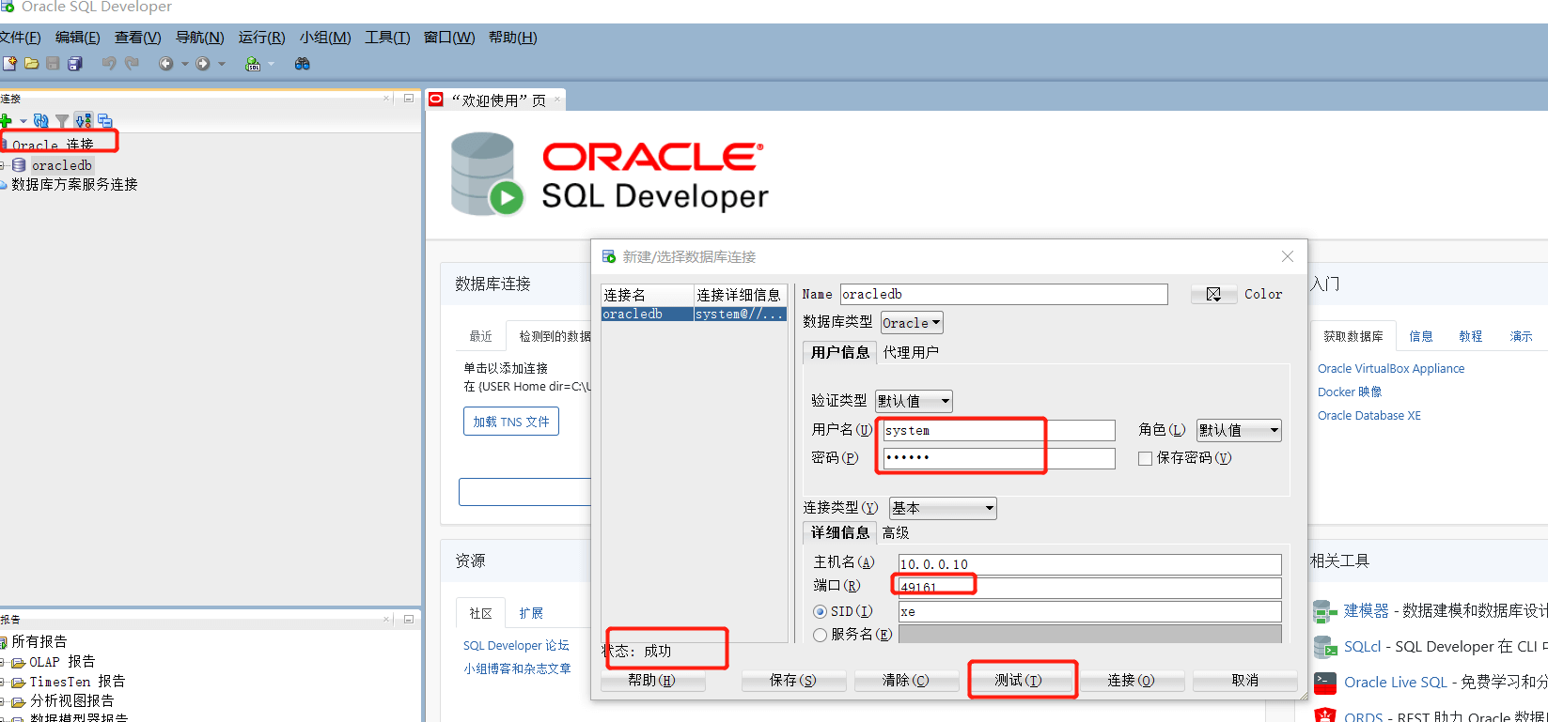Viewport: 1548px width, 722px height.
Task: Toggle the Save Password checkbox
Action: (x=1145, y=458)
